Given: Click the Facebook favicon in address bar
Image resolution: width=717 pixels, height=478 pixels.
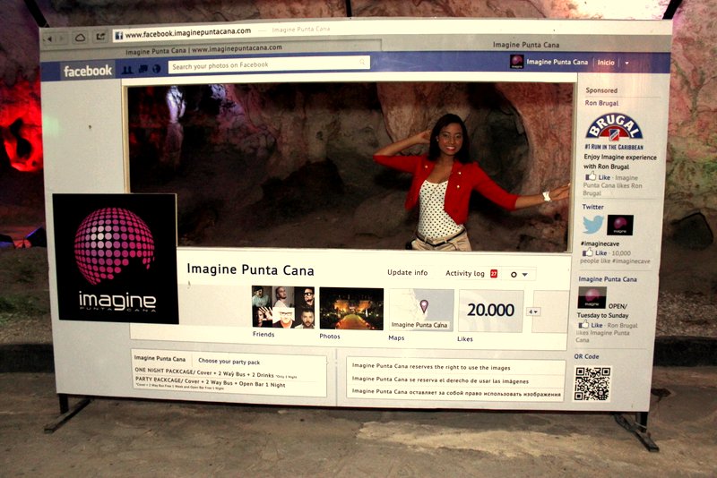Looking at the screenshot, I should click(119, 35).
